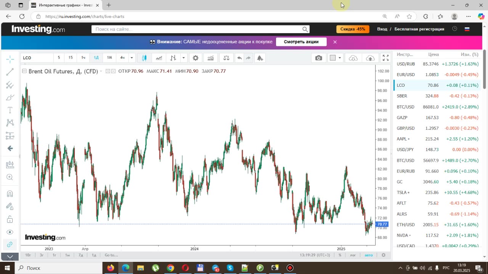Click the link sync drawings icon
This screenshot has height=274, width=488.
coord(10,244)
